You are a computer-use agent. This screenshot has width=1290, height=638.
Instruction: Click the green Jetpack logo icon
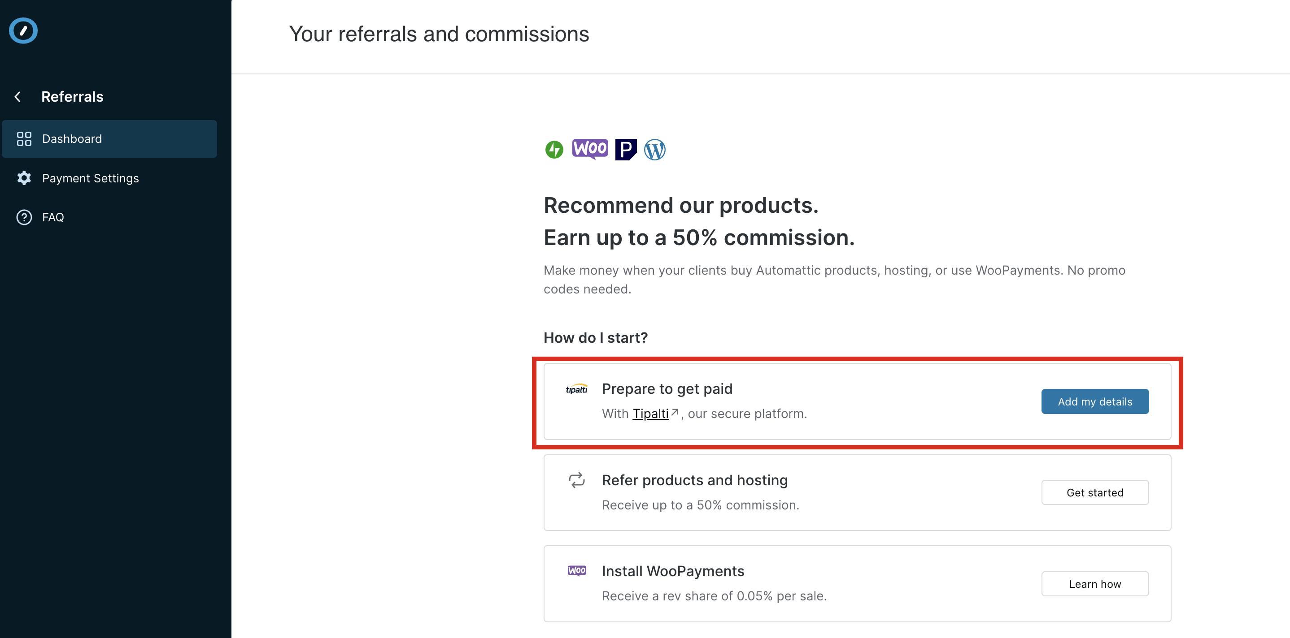554,149
